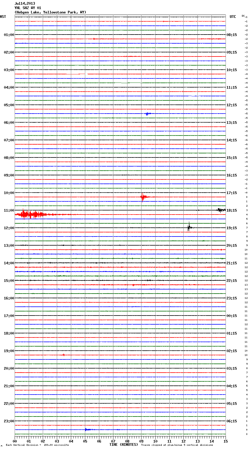
Task: Click the MST column header
Action: [3, 17]
